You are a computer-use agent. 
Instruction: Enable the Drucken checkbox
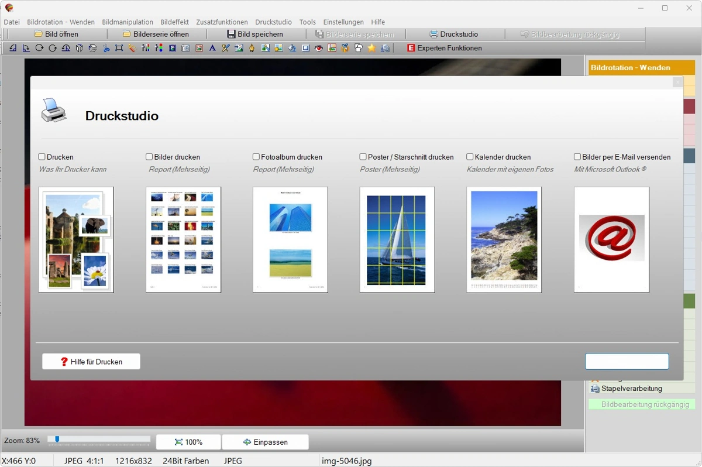pyautogui.click(x=42, y=157)
